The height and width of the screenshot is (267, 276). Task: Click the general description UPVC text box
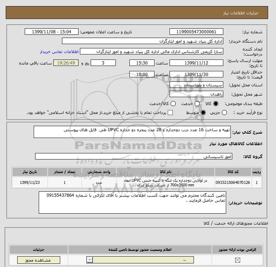tap(132, 132)
